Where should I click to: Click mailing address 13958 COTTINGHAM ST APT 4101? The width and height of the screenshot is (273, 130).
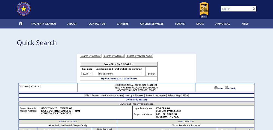click(x=60, y=111)
